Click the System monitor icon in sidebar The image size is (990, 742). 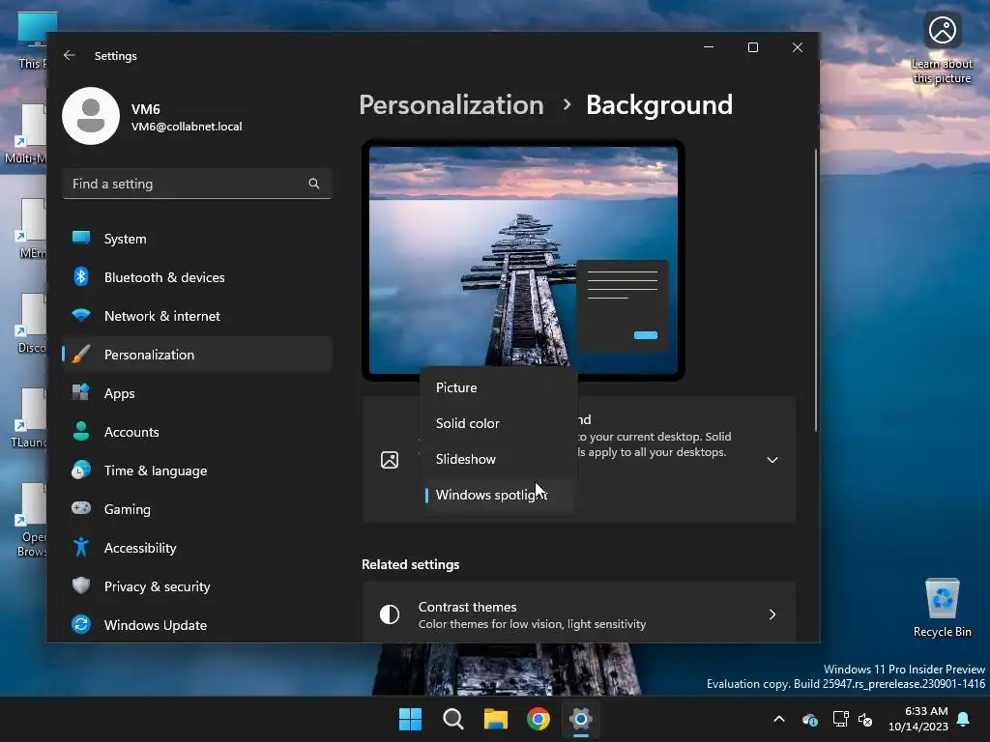click(x=81, y=238)
